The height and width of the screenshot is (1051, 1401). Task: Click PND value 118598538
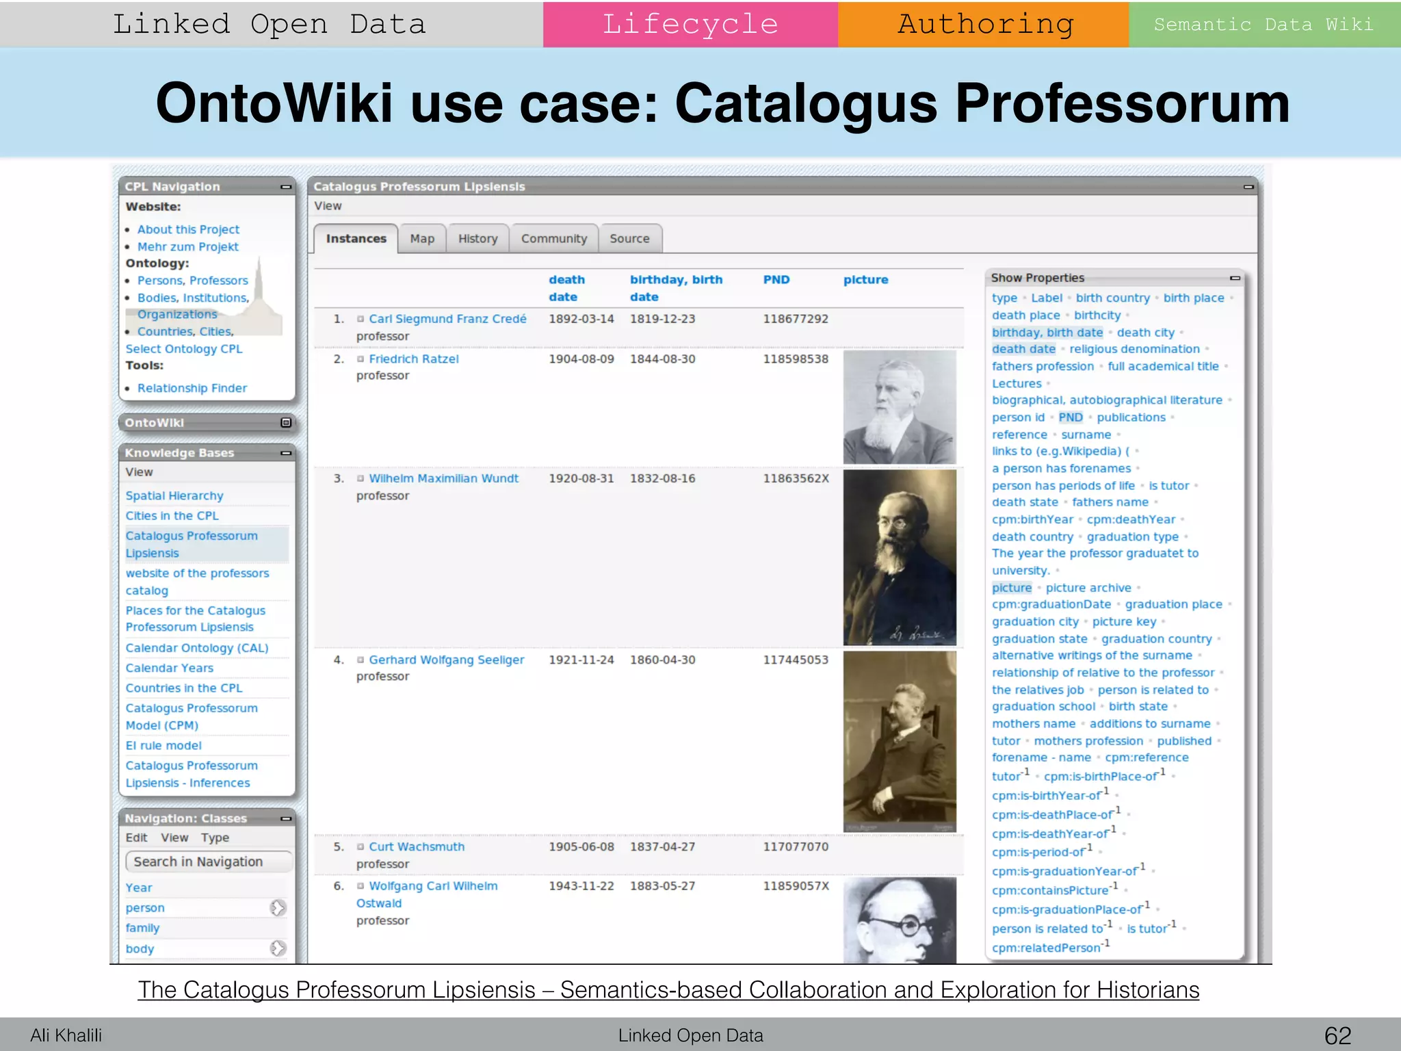[796, 359]
